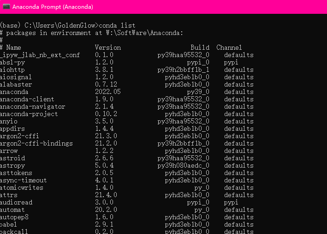Click build 'py_0' of atomicwrites
This screenshot has width=327, height=234.
tap(202, 187)
